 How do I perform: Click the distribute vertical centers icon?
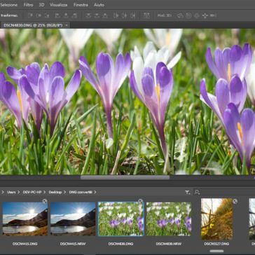coord(97,15)
